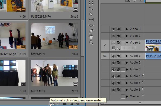Select the Rate Stretch tool
Viewport: 161px width, 106px height.
click(x=91, y=8)
